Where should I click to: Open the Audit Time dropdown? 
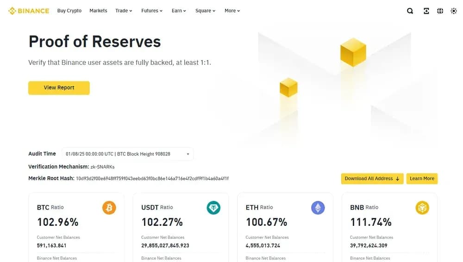128,154
